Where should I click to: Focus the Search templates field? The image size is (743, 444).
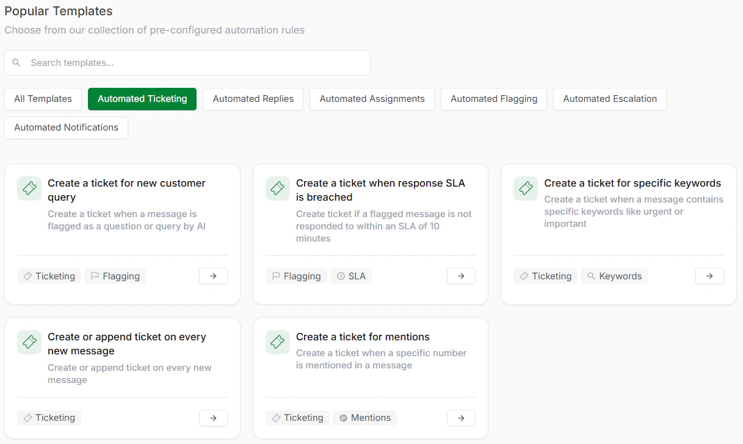[195, 63]
